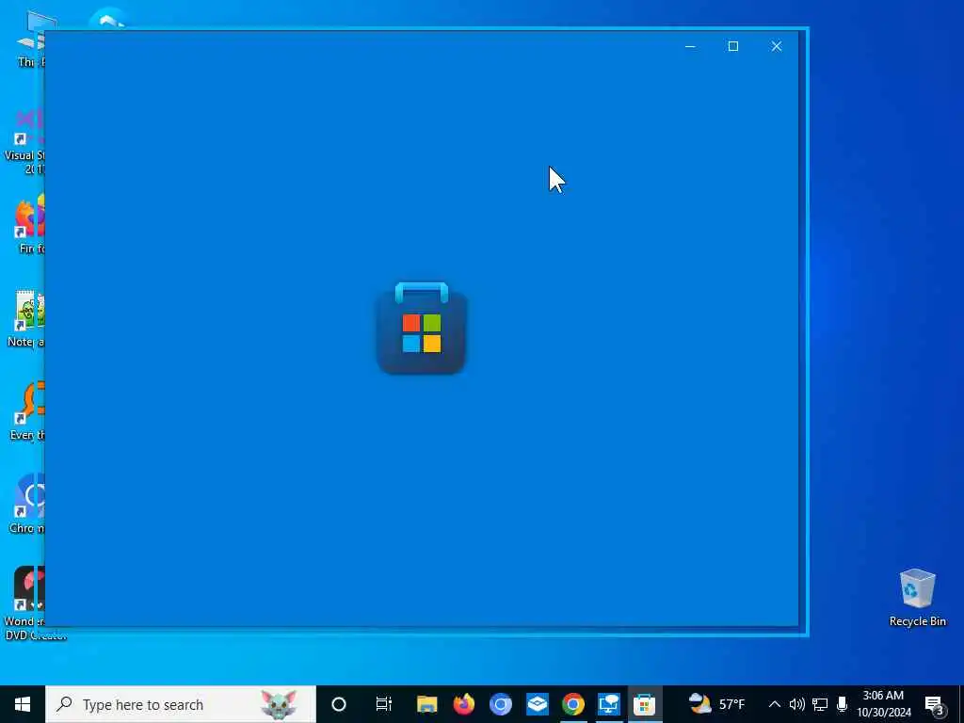Select Microsoft Store taskbar icon
The height and width of the screenshot is (723, 964).
[644, 704]
